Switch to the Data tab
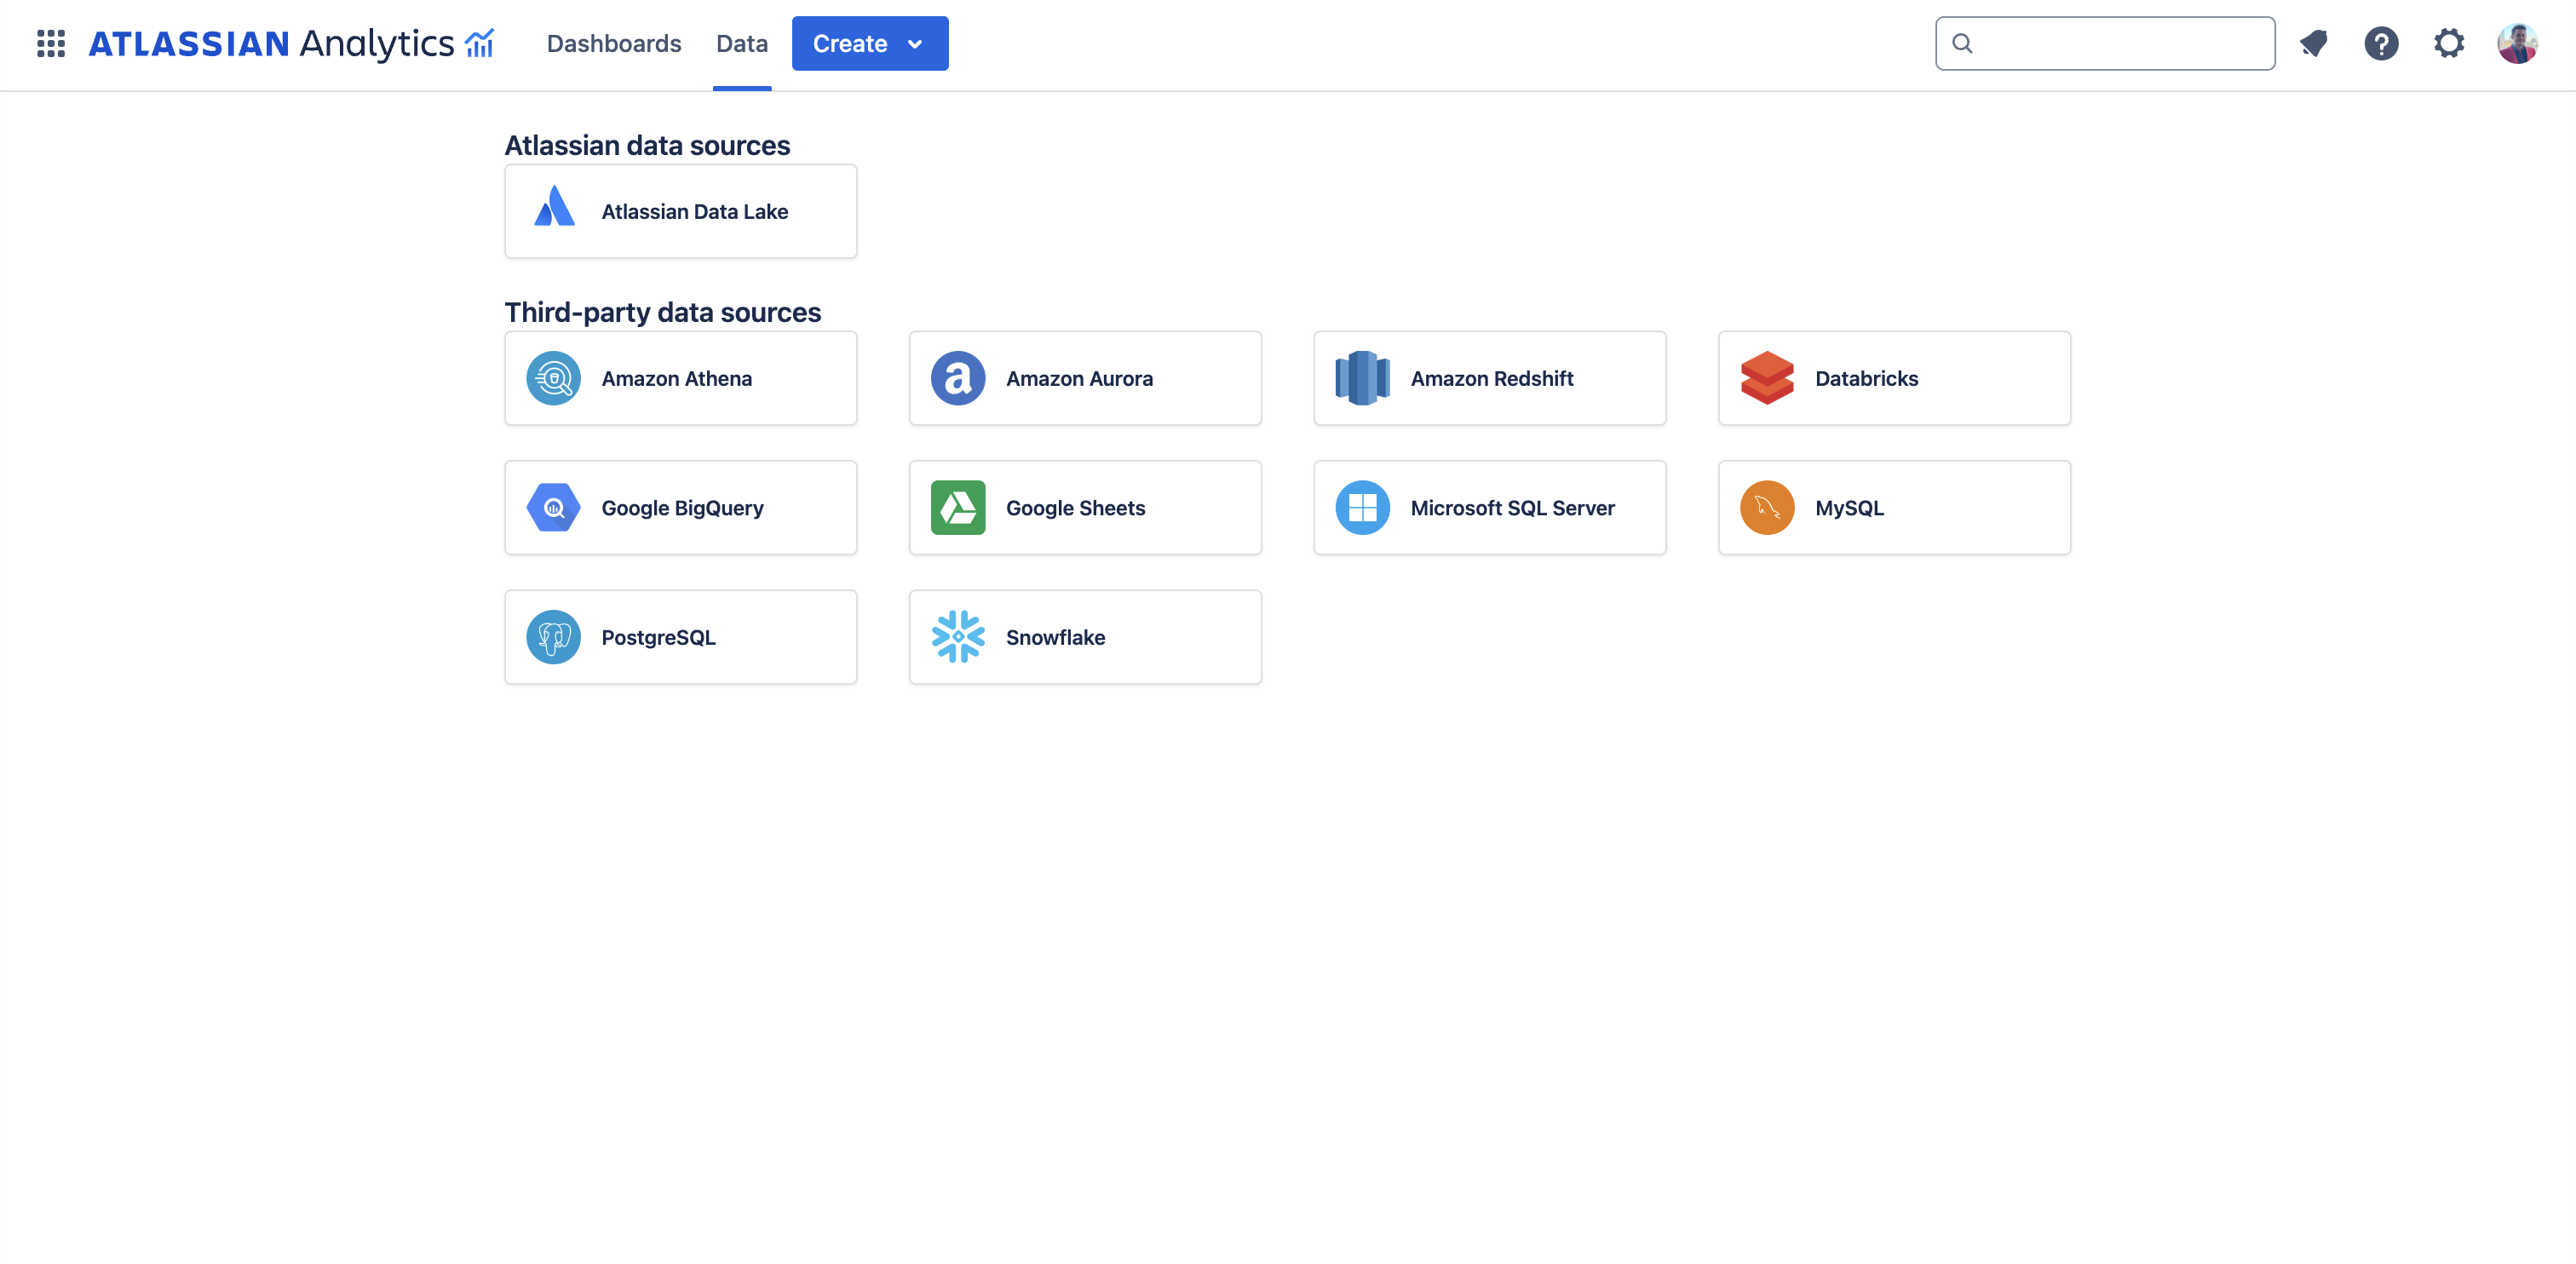The image size is (2576, 1264). coord(742,43)
